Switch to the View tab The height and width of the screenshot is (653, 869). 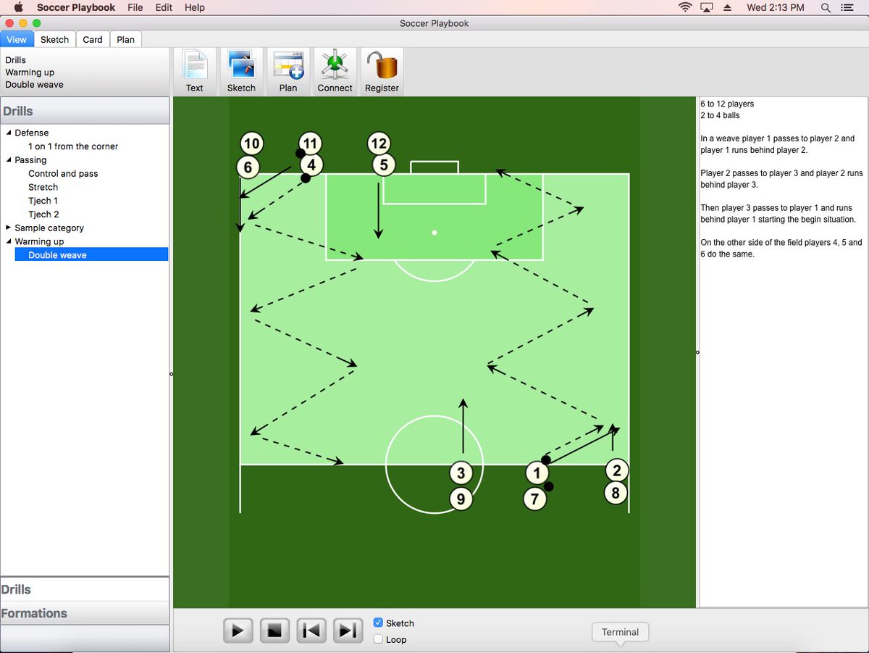click(x=17, y=39)
